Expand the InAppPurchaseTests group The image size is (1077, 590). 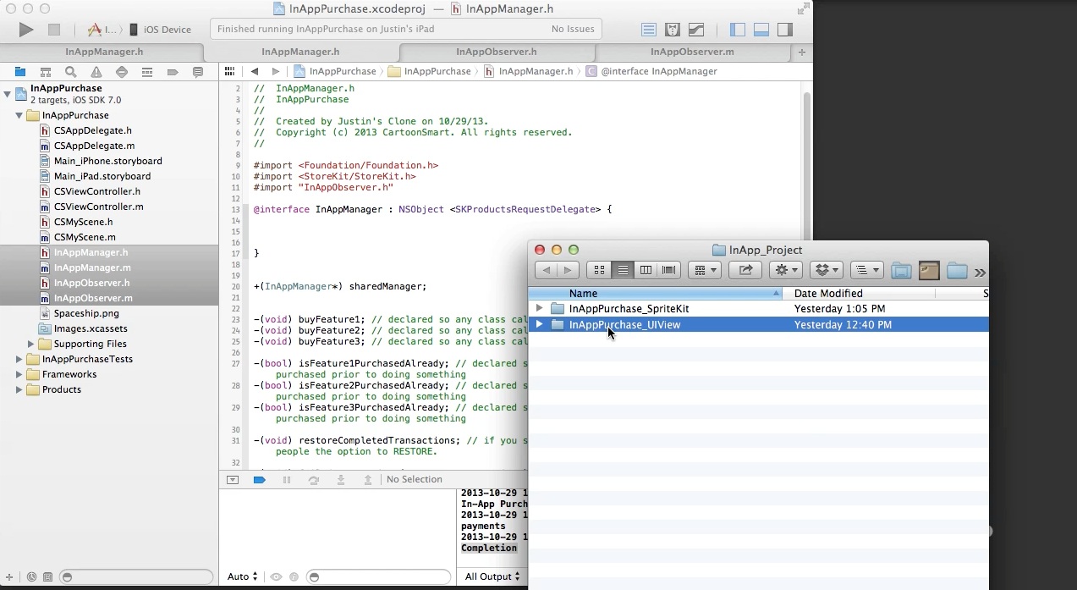pyautogui.click(x=19, y=359)
